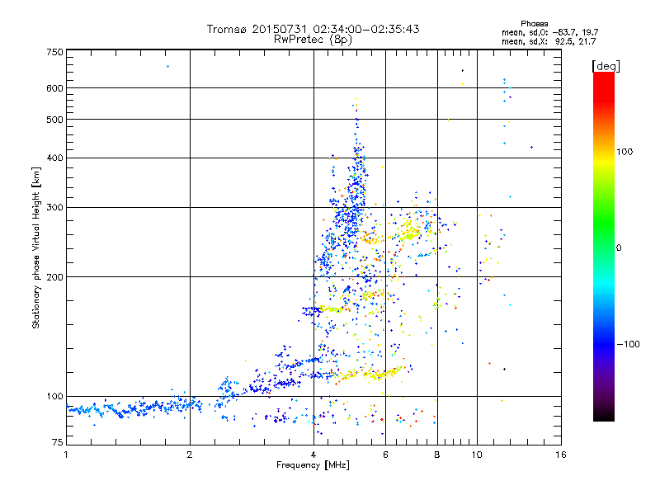
Task: Click the 'Stationary phase Virtual Height [km]' axis title
Action: pyautogui.click(x=36, y=248)
